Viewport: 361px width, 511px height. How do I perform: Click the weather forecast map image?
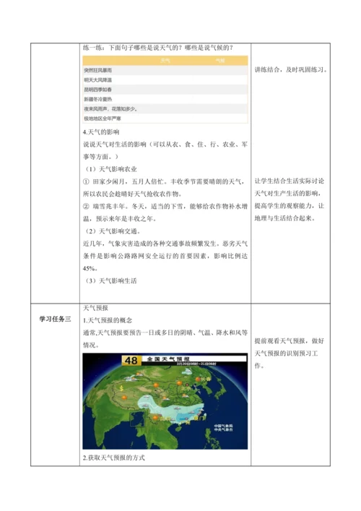pyautogui.click(x=165, y=401)
